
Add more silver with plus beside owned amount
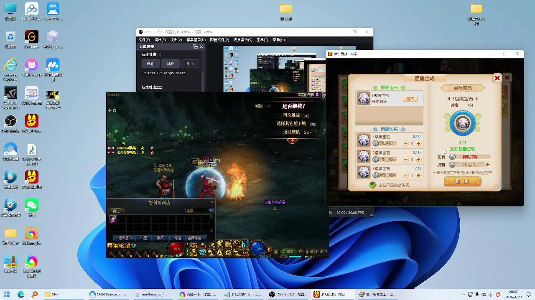(x=487, y=165)
